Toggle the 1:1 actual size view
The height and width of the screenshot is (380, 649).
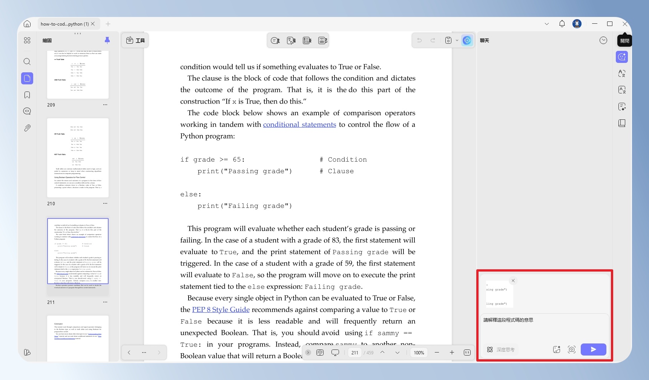(467, 353)
